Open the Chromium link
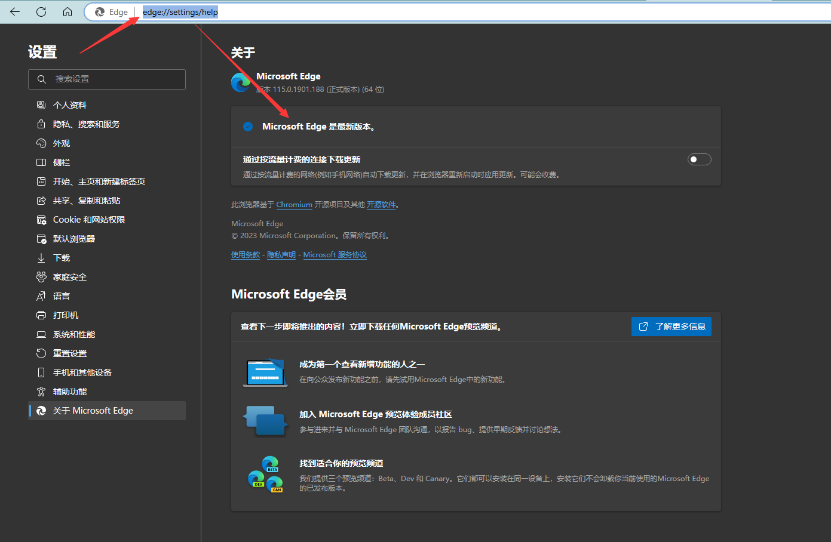 tap(294, 205)
